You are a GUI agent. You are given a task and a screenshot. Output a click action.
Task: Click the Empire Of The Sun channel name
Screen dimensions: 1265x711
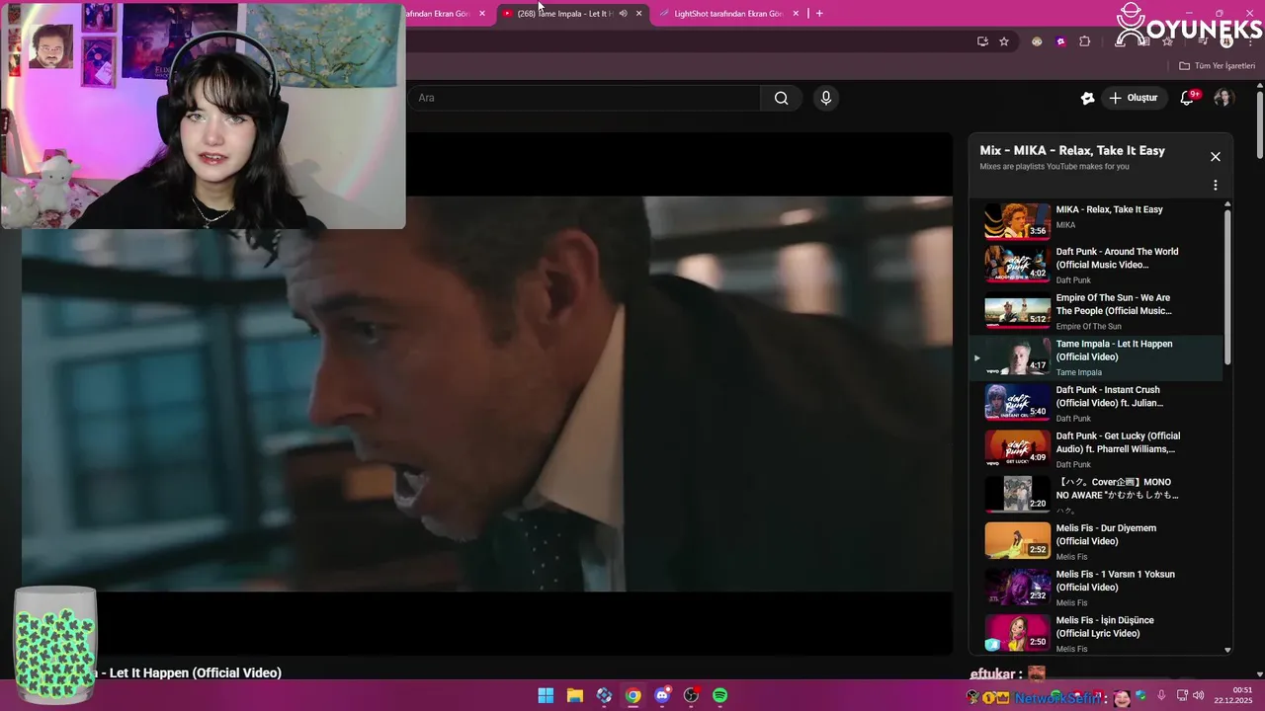pyautogui.click(x=1088, y=326)
